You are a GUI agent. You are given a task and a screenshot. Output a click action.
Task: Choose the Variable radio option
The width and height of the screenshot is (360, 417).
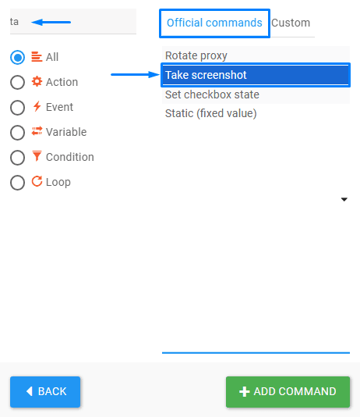pyautogui.click(x=17, y=133)
